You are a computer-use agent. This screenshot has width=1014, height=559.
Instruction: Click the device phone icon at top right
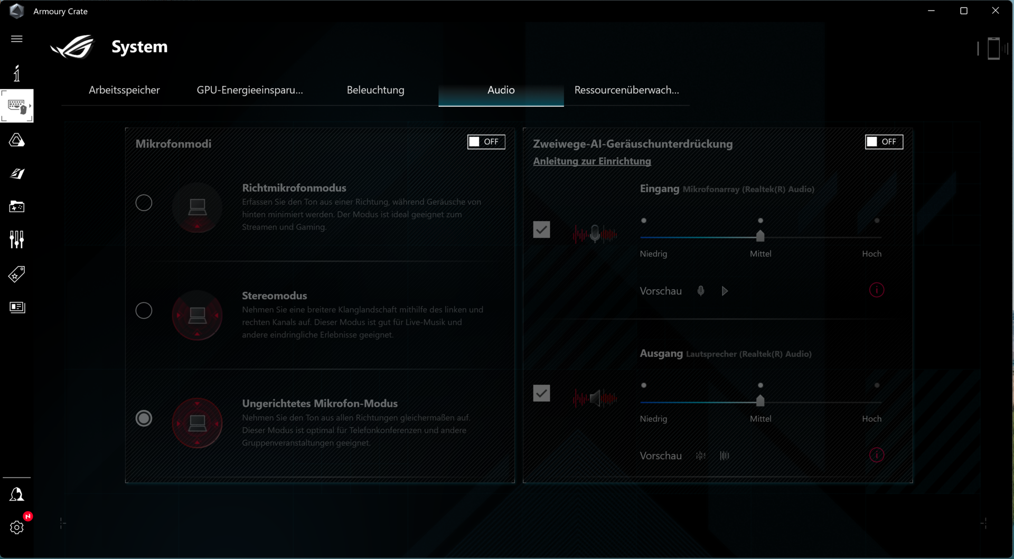(993, 49)
